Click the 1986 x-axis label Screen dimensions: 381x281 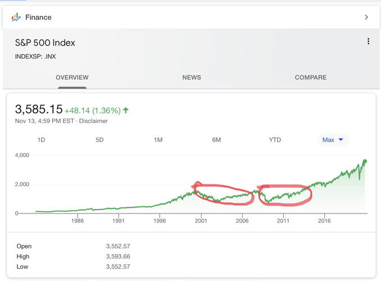click(x=78, y=221)
